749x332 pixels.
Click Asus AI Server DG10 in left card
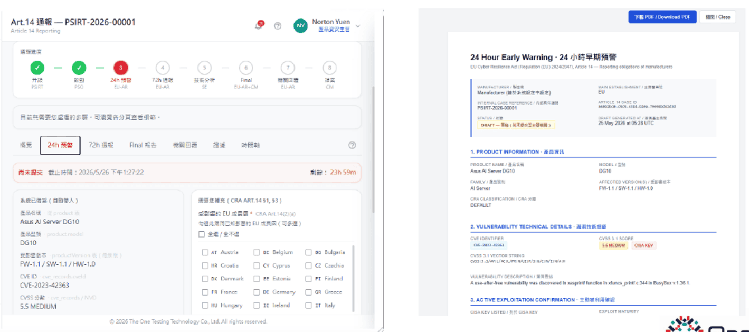coord(50,222)
